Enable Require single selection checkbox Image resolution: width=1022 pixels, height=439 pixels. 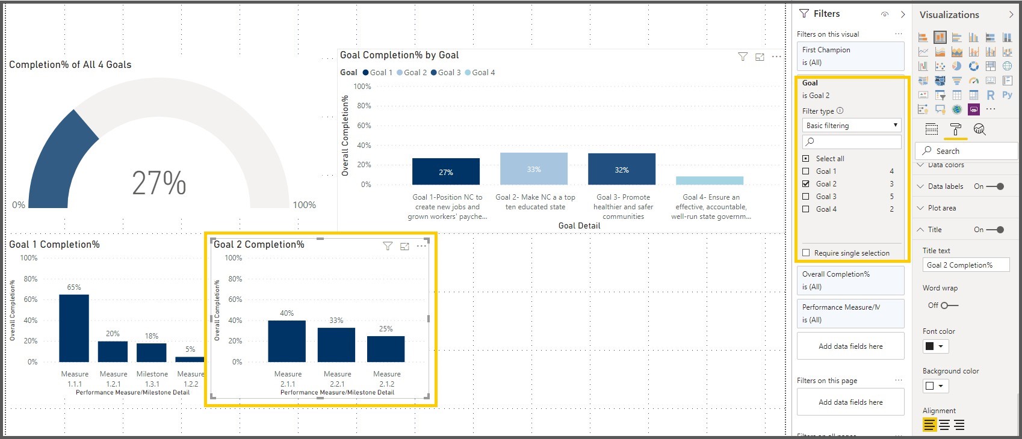click(x=806, y=253)
